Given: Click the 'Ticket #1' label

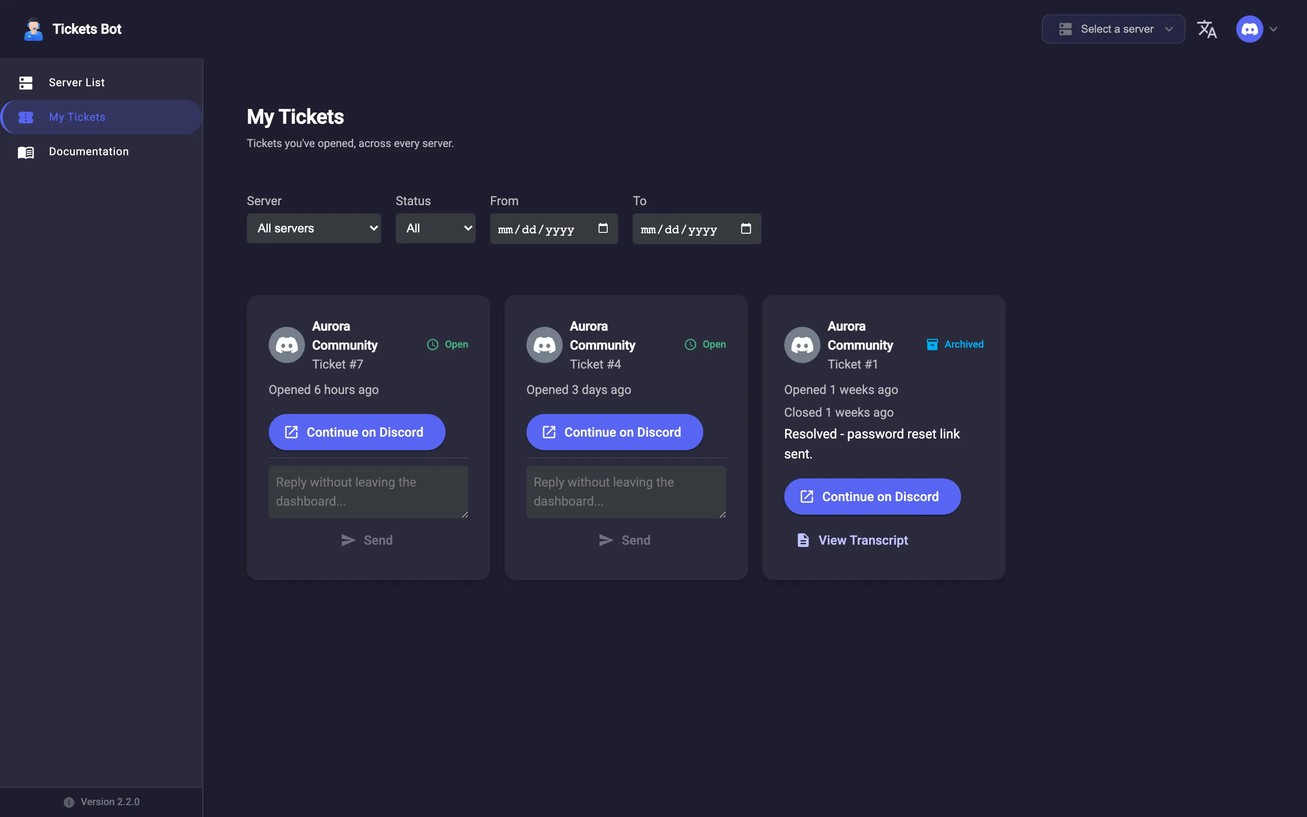Looking at the screenshot, I should pyautogui.click(x=852, y=365).
